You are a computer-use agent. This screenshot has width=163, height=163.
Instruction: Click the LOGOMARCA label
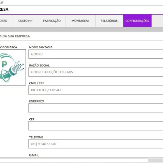pyautogui.click(x=8, y=47)
